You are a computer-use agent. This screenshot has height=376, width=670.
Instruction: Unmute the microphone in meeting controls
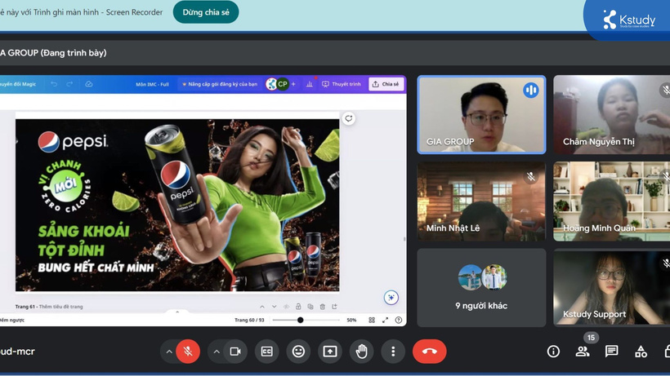point(188,352)
